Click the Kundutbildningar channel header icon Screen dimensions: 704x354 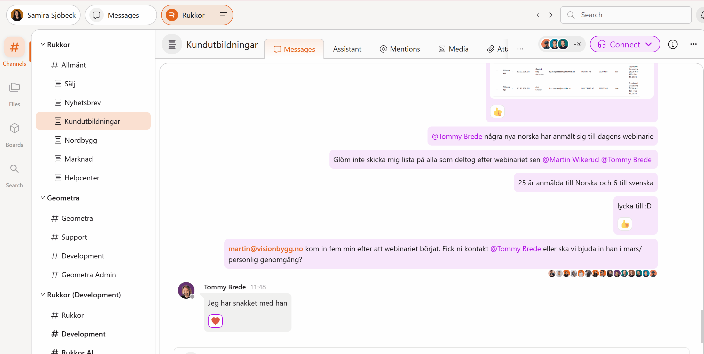click(172, 45)
